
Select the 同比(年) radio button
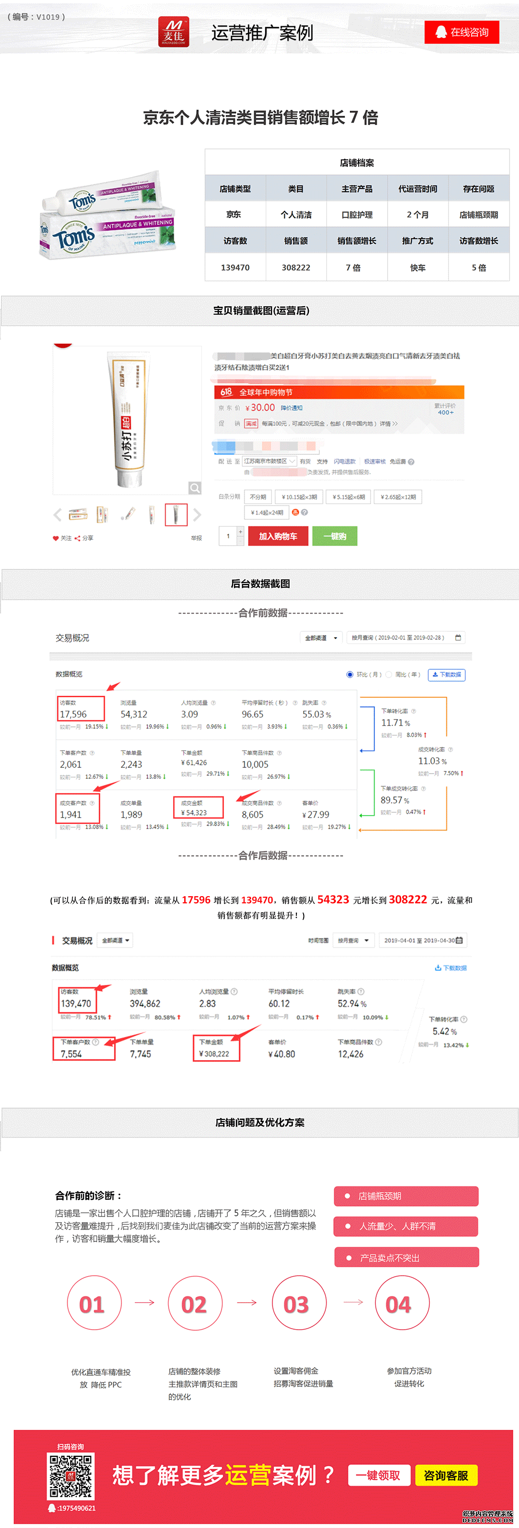[x=389, y=674]
